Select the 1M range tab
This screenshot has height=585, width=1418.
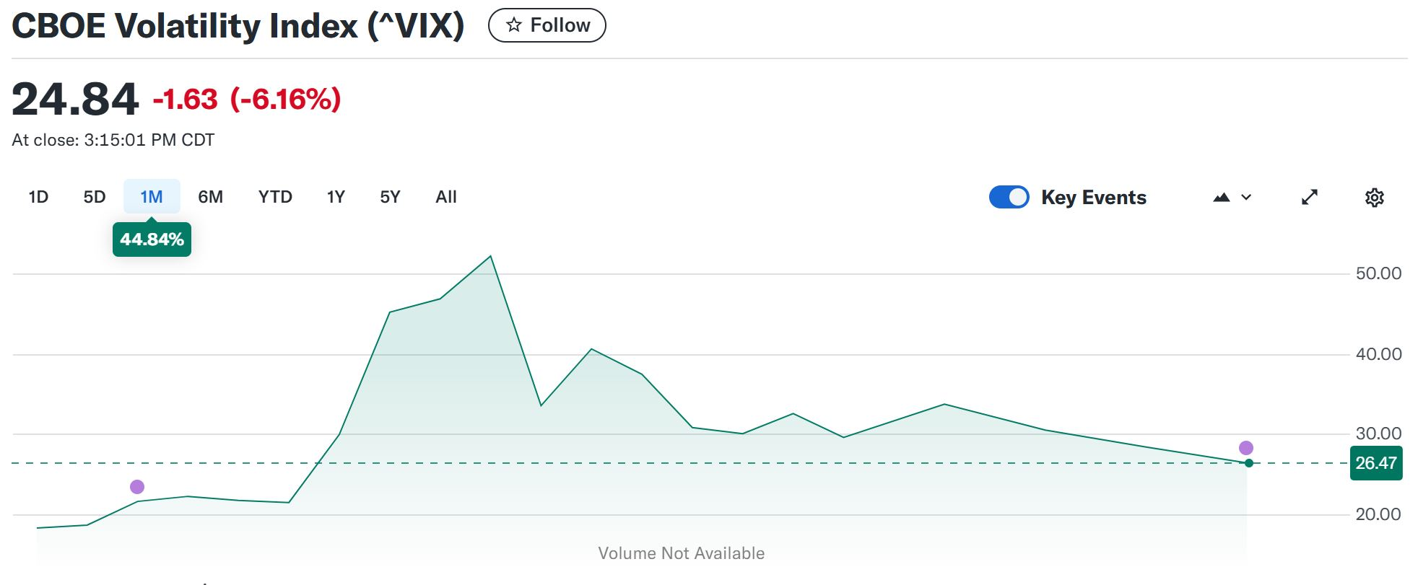click(152, 197)
